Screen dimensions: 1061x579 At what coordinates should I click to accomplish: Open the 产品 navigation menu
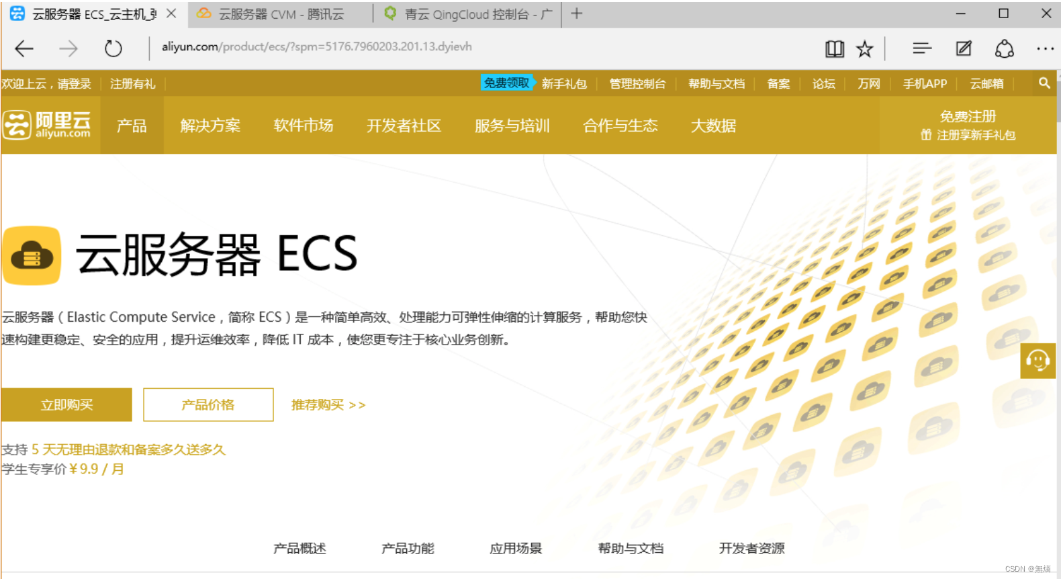tap(132, 126)
